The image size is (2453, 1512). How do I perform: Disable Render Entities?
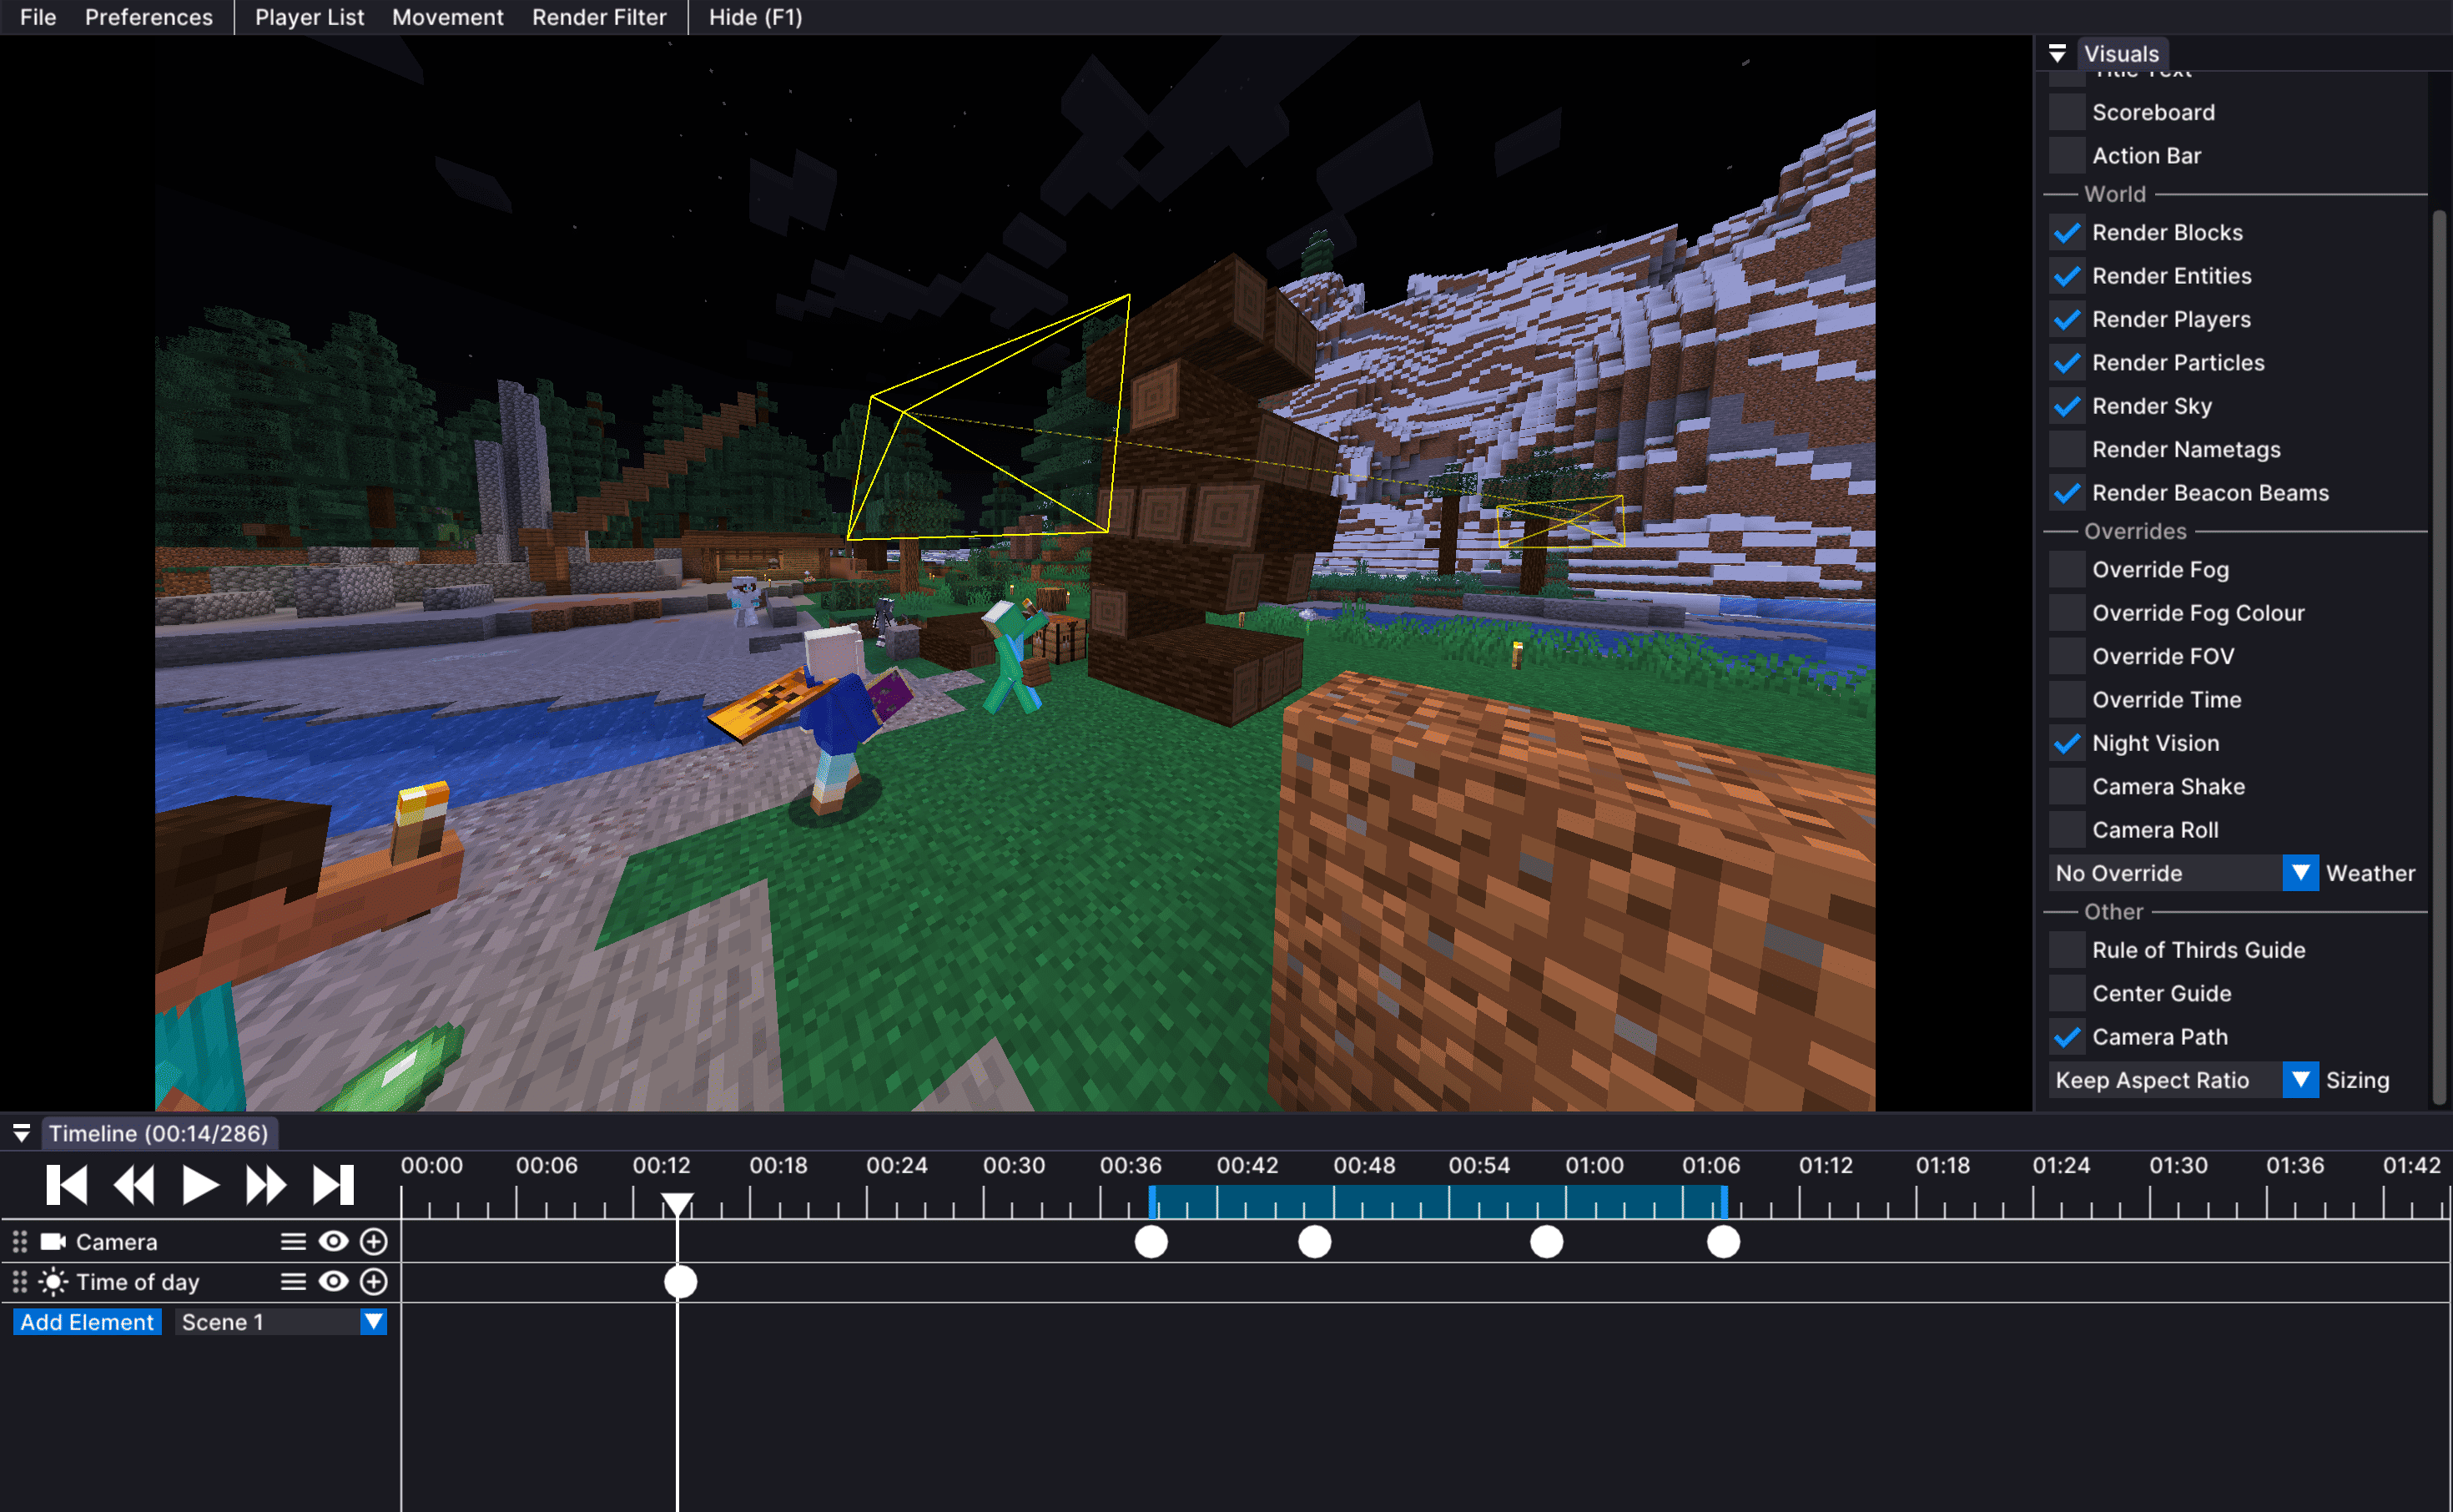[x=2066, y=276]
